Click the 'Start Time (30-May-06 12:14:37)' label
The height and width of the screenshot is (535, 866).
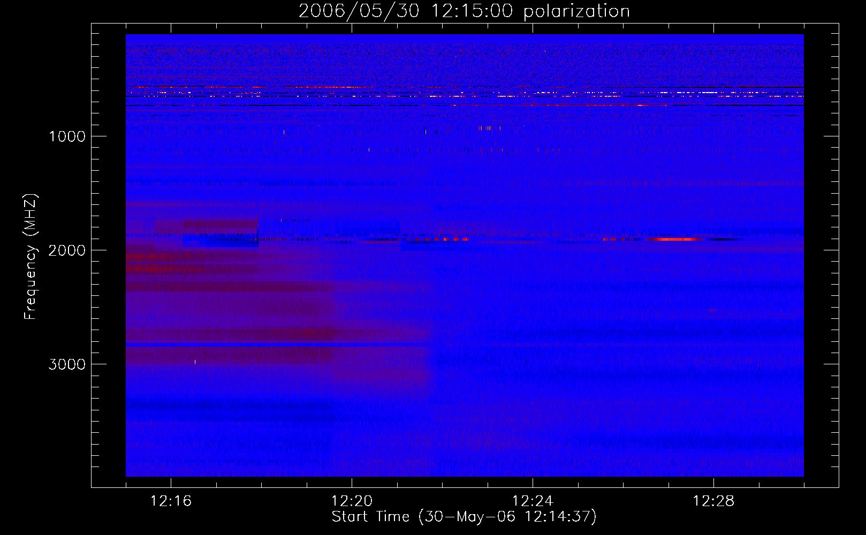[x=464, y=517]
